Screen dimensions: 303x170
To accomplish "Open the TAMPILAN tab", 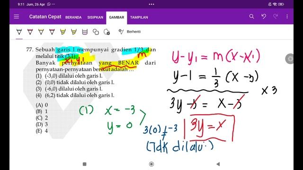I will coord(139,17).
